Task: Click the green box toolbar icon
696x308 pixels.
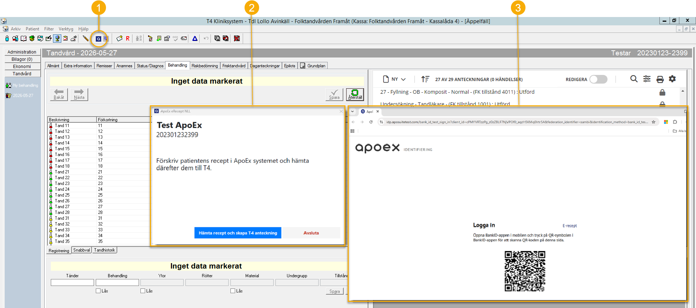Action: (32, 38)
